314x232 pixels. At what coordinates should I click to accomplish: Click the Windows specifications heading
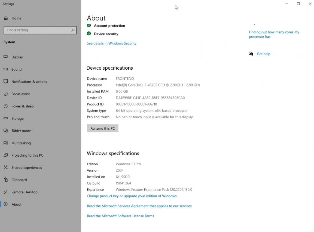113,153
